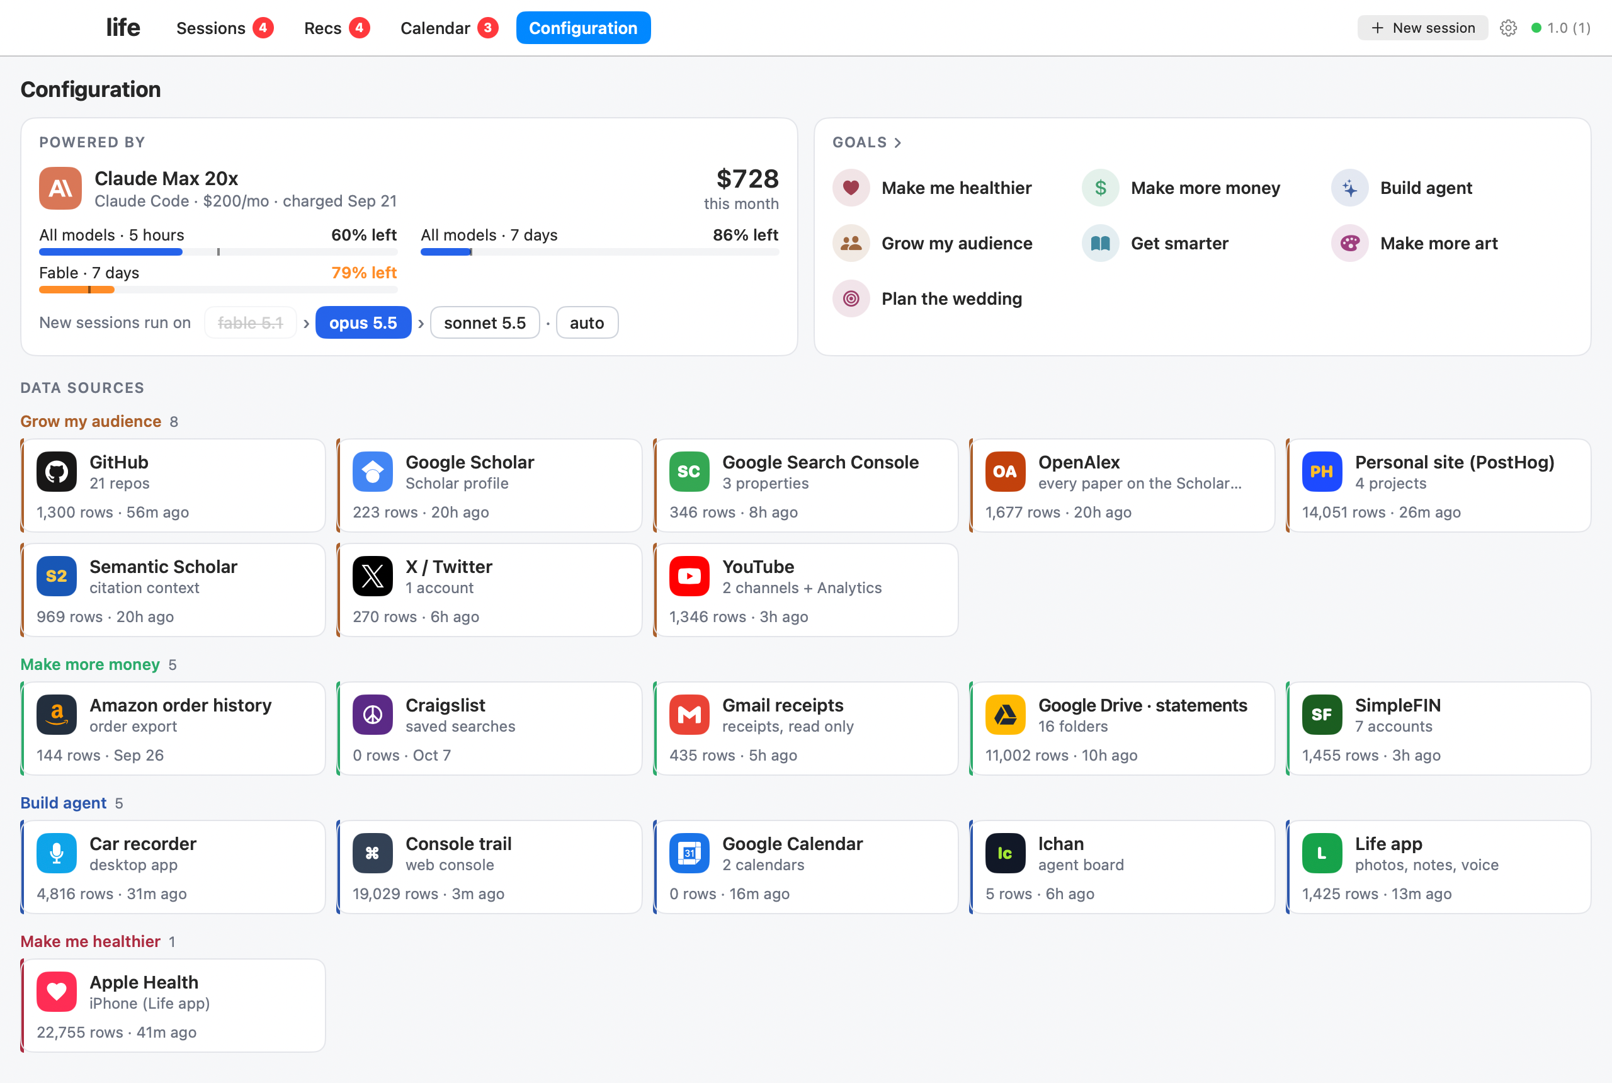Select the opus 5.5 model option

coord(363,322)
